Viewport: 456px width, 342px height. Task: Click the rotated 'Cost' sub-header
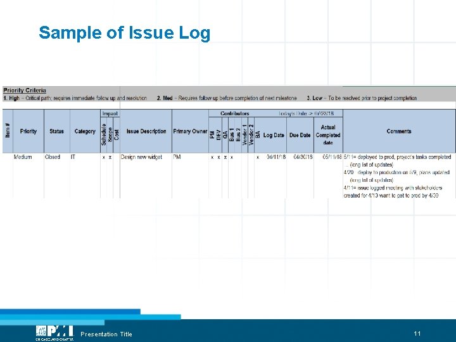[x=117, y=135]
